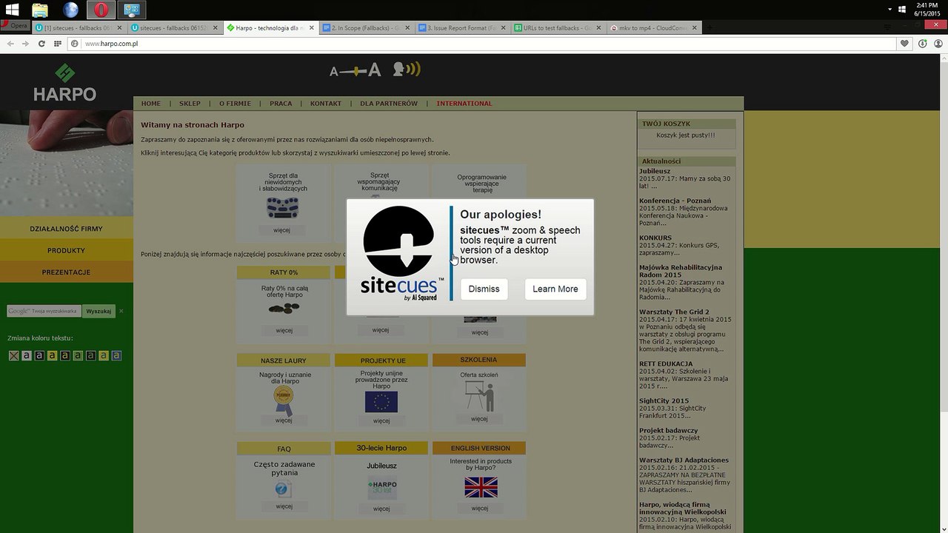Launch the globe browser icon in the taskbar
948x533 pixels.
coord(70,10)
